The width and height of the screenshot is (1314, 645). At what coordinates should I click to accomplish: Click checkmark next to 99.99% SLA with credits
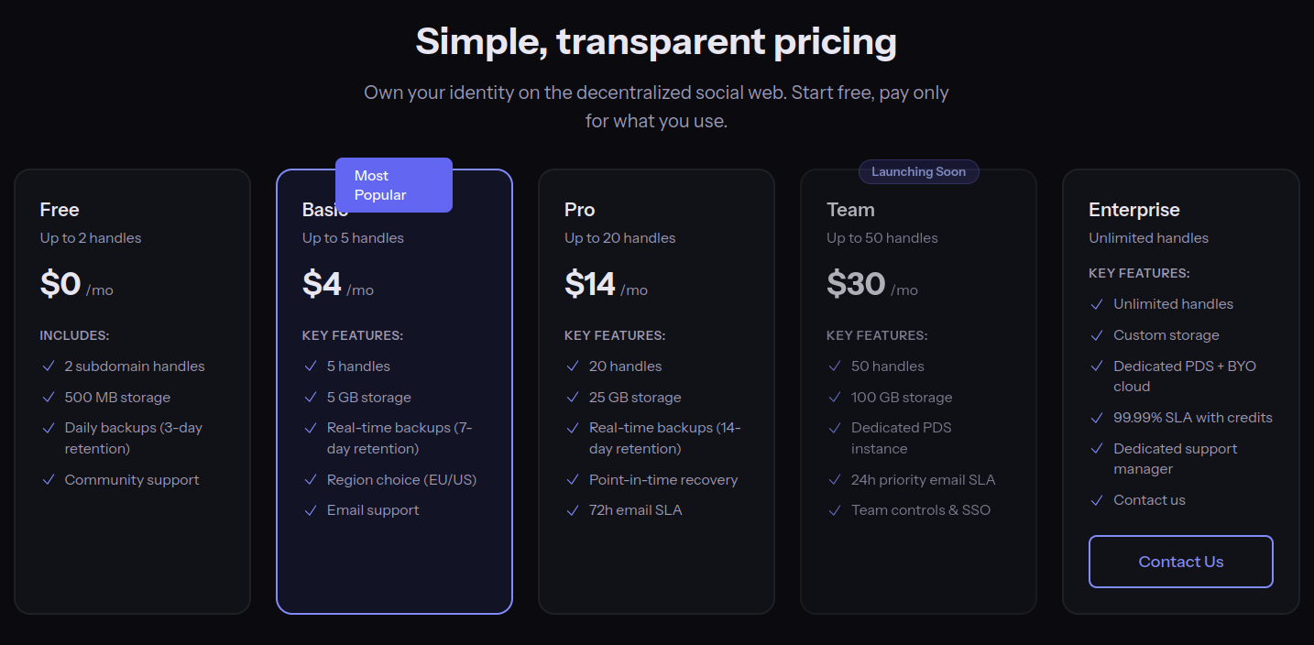click(x=1097, y=418)
